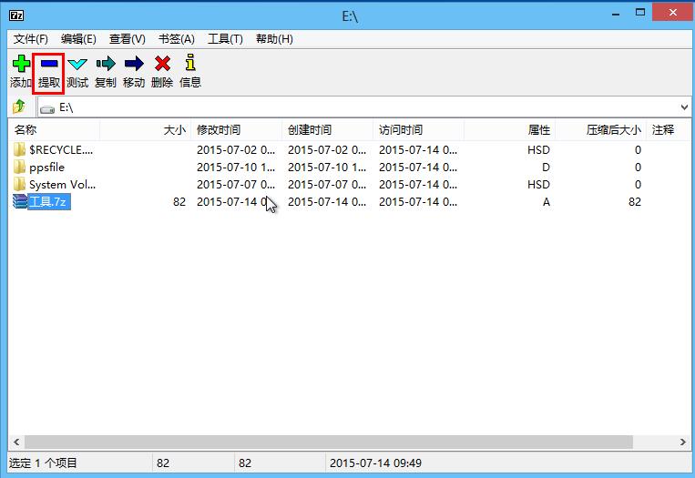
Task: Sort by 名称 column header
Action: coord(54,130)
